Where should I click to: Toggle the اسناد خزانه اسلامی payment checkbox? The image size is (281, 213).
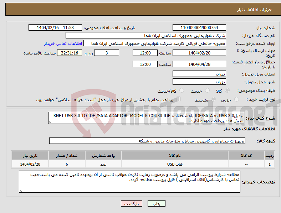tap(179, 99)
